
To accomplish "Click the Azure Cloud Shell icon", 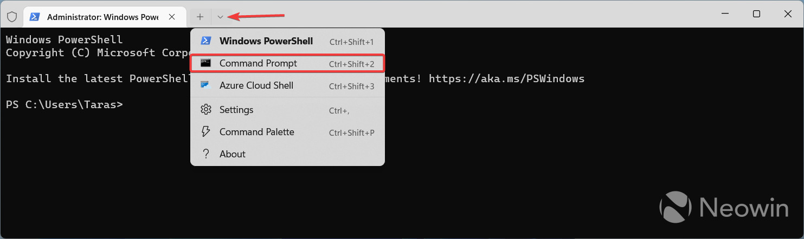I will [x=205, y=85].
